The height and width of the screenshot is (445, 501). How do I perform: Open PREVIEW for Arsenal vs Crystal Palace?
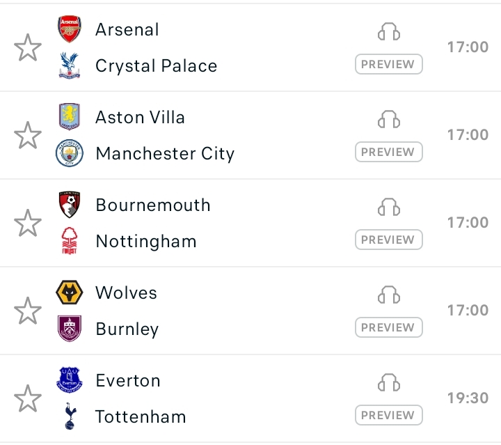(x=389, y=64)
